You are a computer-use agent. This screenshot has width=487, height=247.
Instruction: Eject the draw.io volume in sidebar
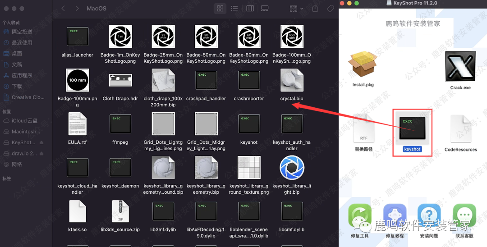point(41,154)
